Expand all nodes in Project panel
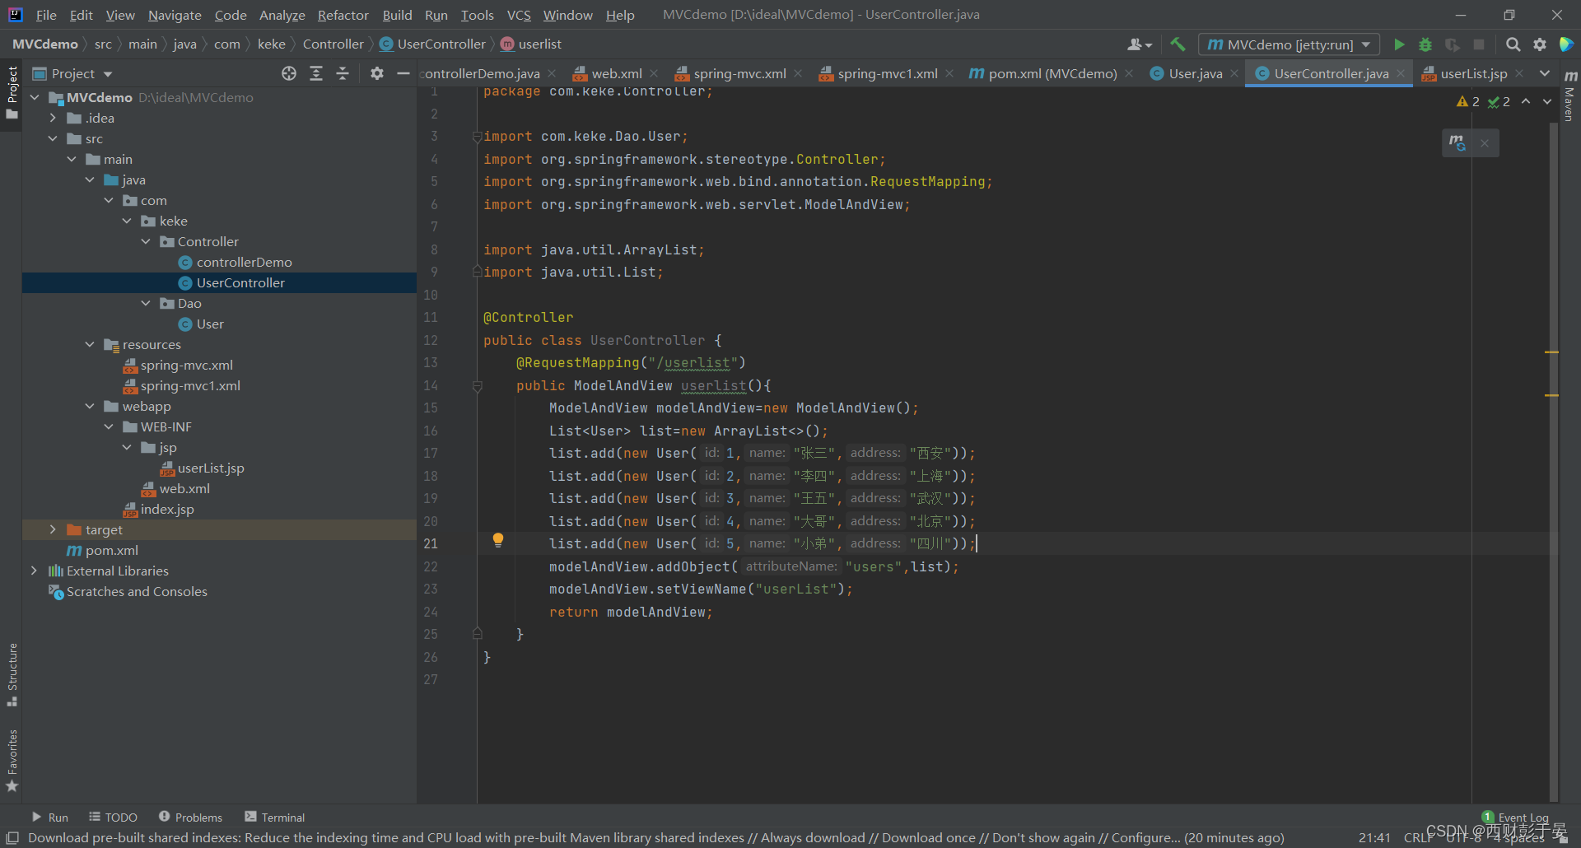The width and height of the screenshot is (1581, 848). click(316, 73)
